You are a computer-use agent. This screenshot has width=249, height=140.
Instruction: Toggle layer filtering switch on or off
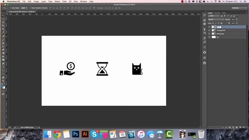click(237, 16)
